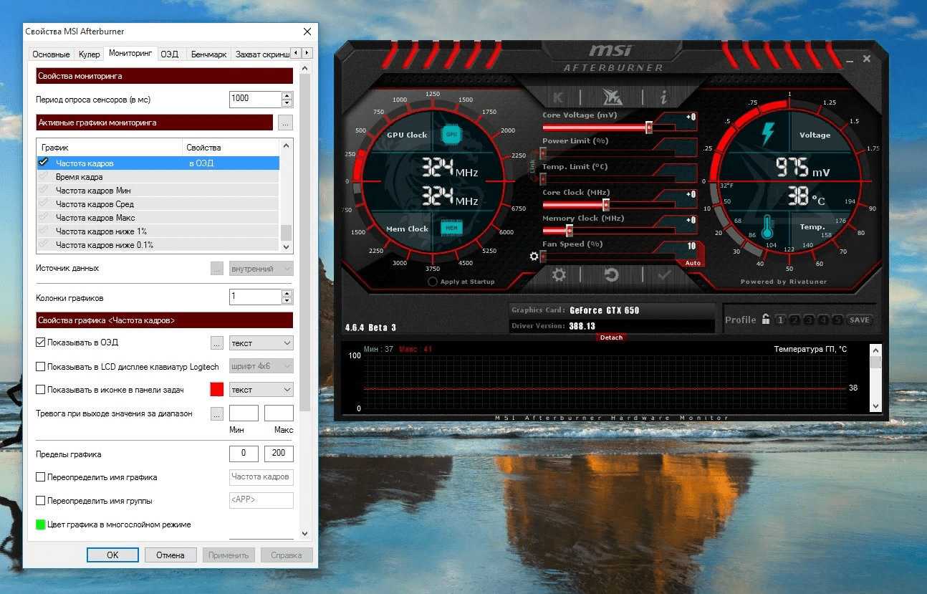Click the profile lock icon
The height and width of the screenshot is (594, 927).
click(x=766, y=320)
